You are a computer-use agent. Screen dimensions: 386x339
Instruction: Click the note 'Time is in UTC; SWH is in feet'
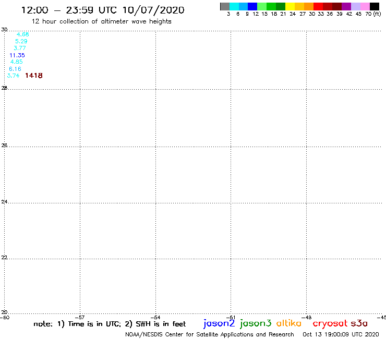pyautogui.click(x=110, y=324)
